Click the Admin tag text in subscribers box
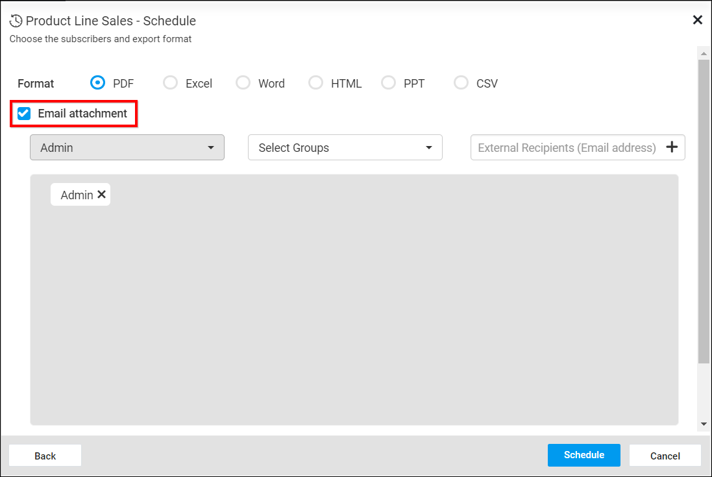Viewport: 712px width, 477px height. [x=77, y=195]
